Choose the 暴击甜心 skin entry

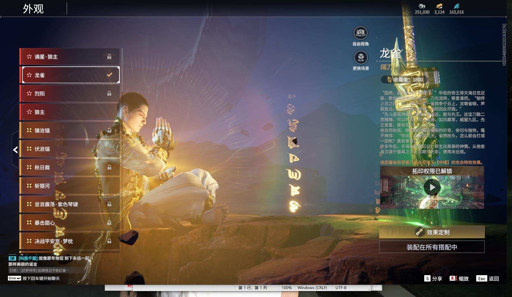70,223
